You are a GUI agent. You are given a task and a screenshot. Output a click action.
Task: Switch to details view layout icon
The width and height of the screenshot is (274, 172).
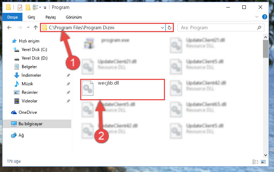pyautogui.click(x=255, y=162)
